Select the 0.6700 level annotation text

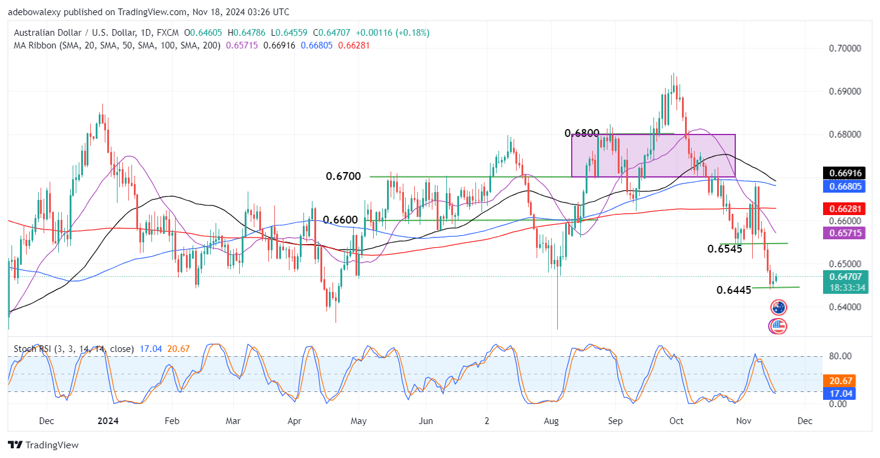343,176
